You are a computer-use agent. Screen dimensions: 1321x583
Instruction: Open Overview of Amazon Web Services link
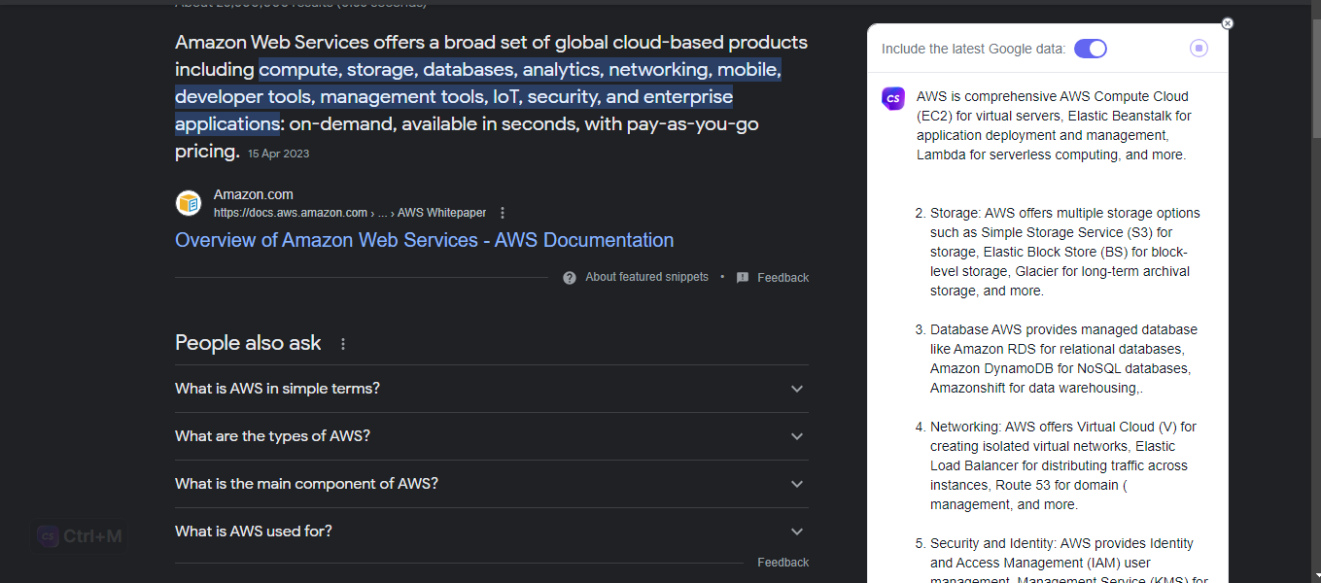(424, 240)
